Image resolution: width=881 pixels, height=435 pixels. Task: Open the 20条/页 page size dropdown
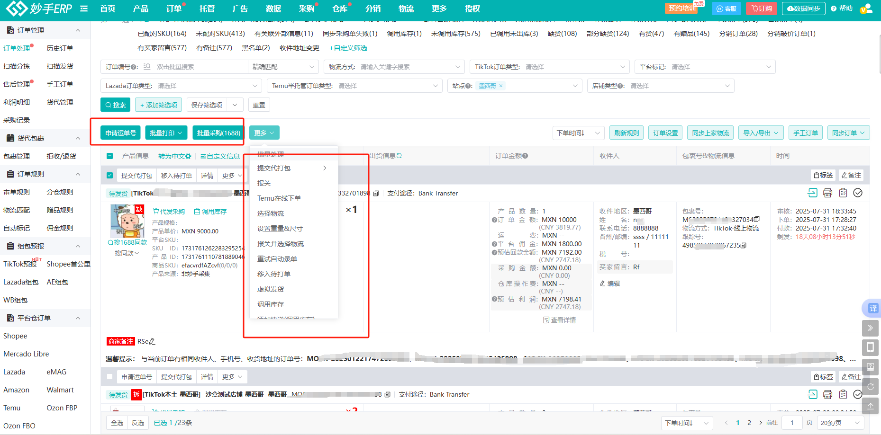point(840,423)
